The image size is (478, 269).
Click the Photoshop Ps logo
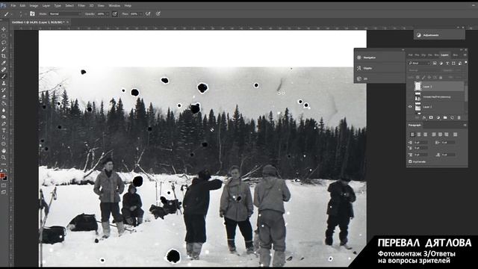coord(3,5)
